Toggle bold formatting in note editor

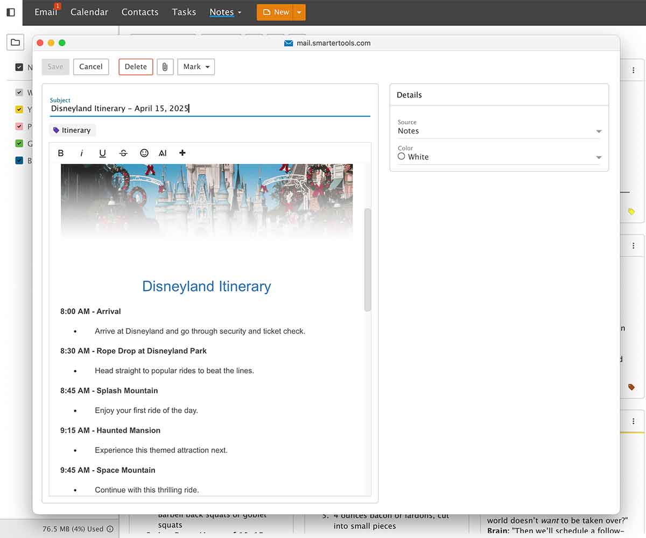(x=61, y=153)
